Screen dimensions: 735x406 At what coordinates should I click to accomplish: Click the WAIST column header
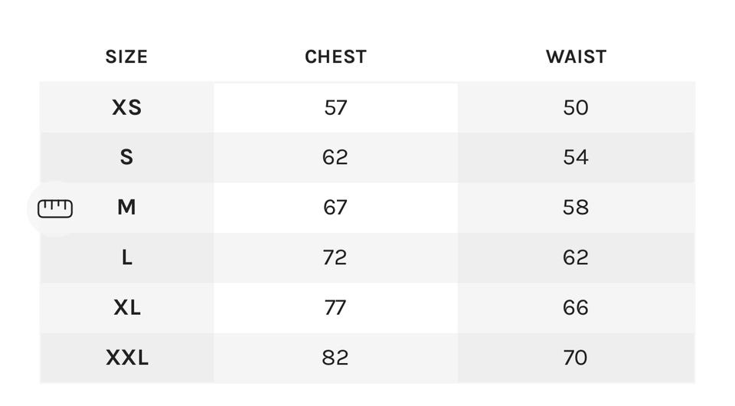click(x=576, y=57)
